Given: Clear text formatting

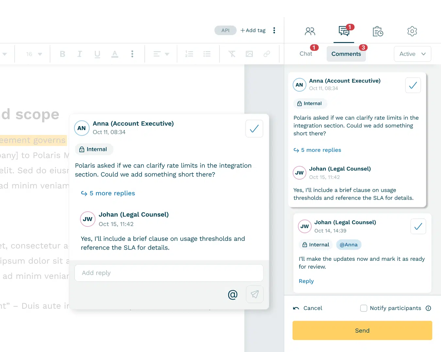Looking at the screenshot, I should click(232, 54).
